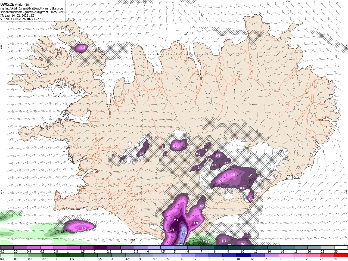348x261 pixels.
Task: Pick the very dark purple swatch between 2 and 2.5
Action: [x=100, y=248]
